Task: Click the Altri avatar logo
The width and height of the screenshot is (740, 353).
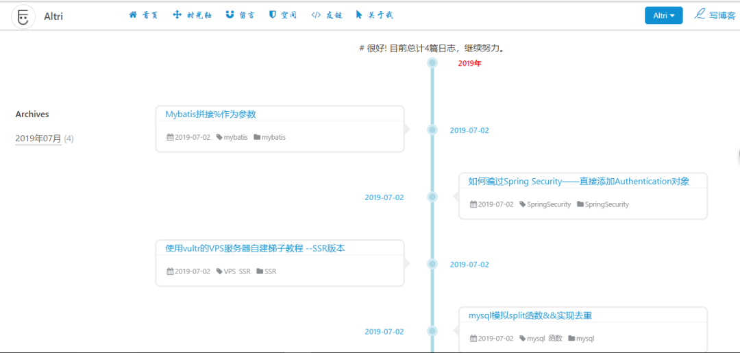Action: [x=23, y=17]
